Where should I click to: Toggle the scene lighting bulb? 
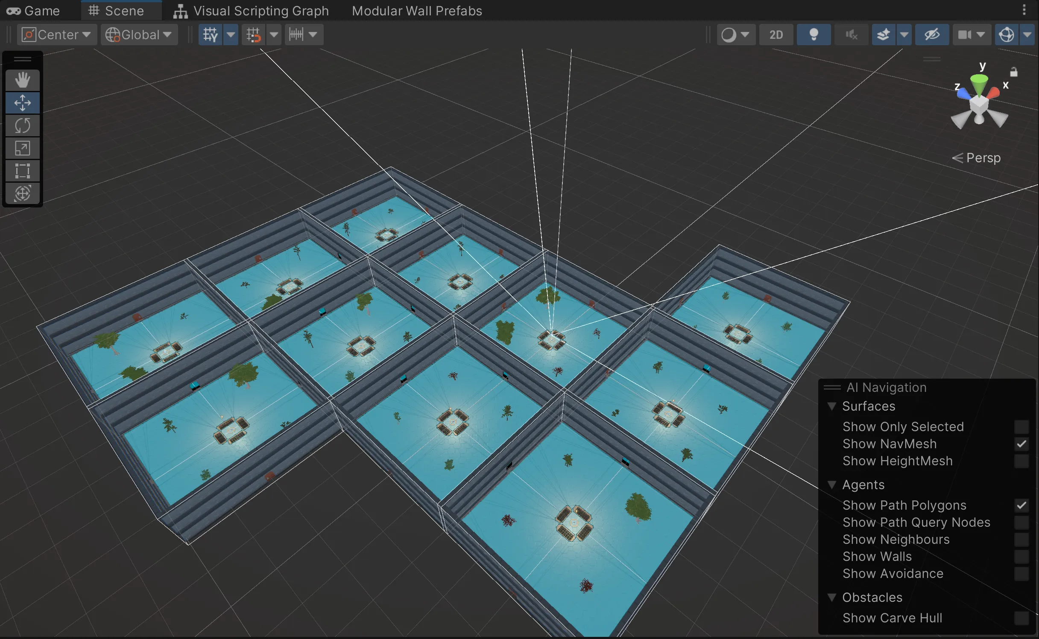coord(813,35)
